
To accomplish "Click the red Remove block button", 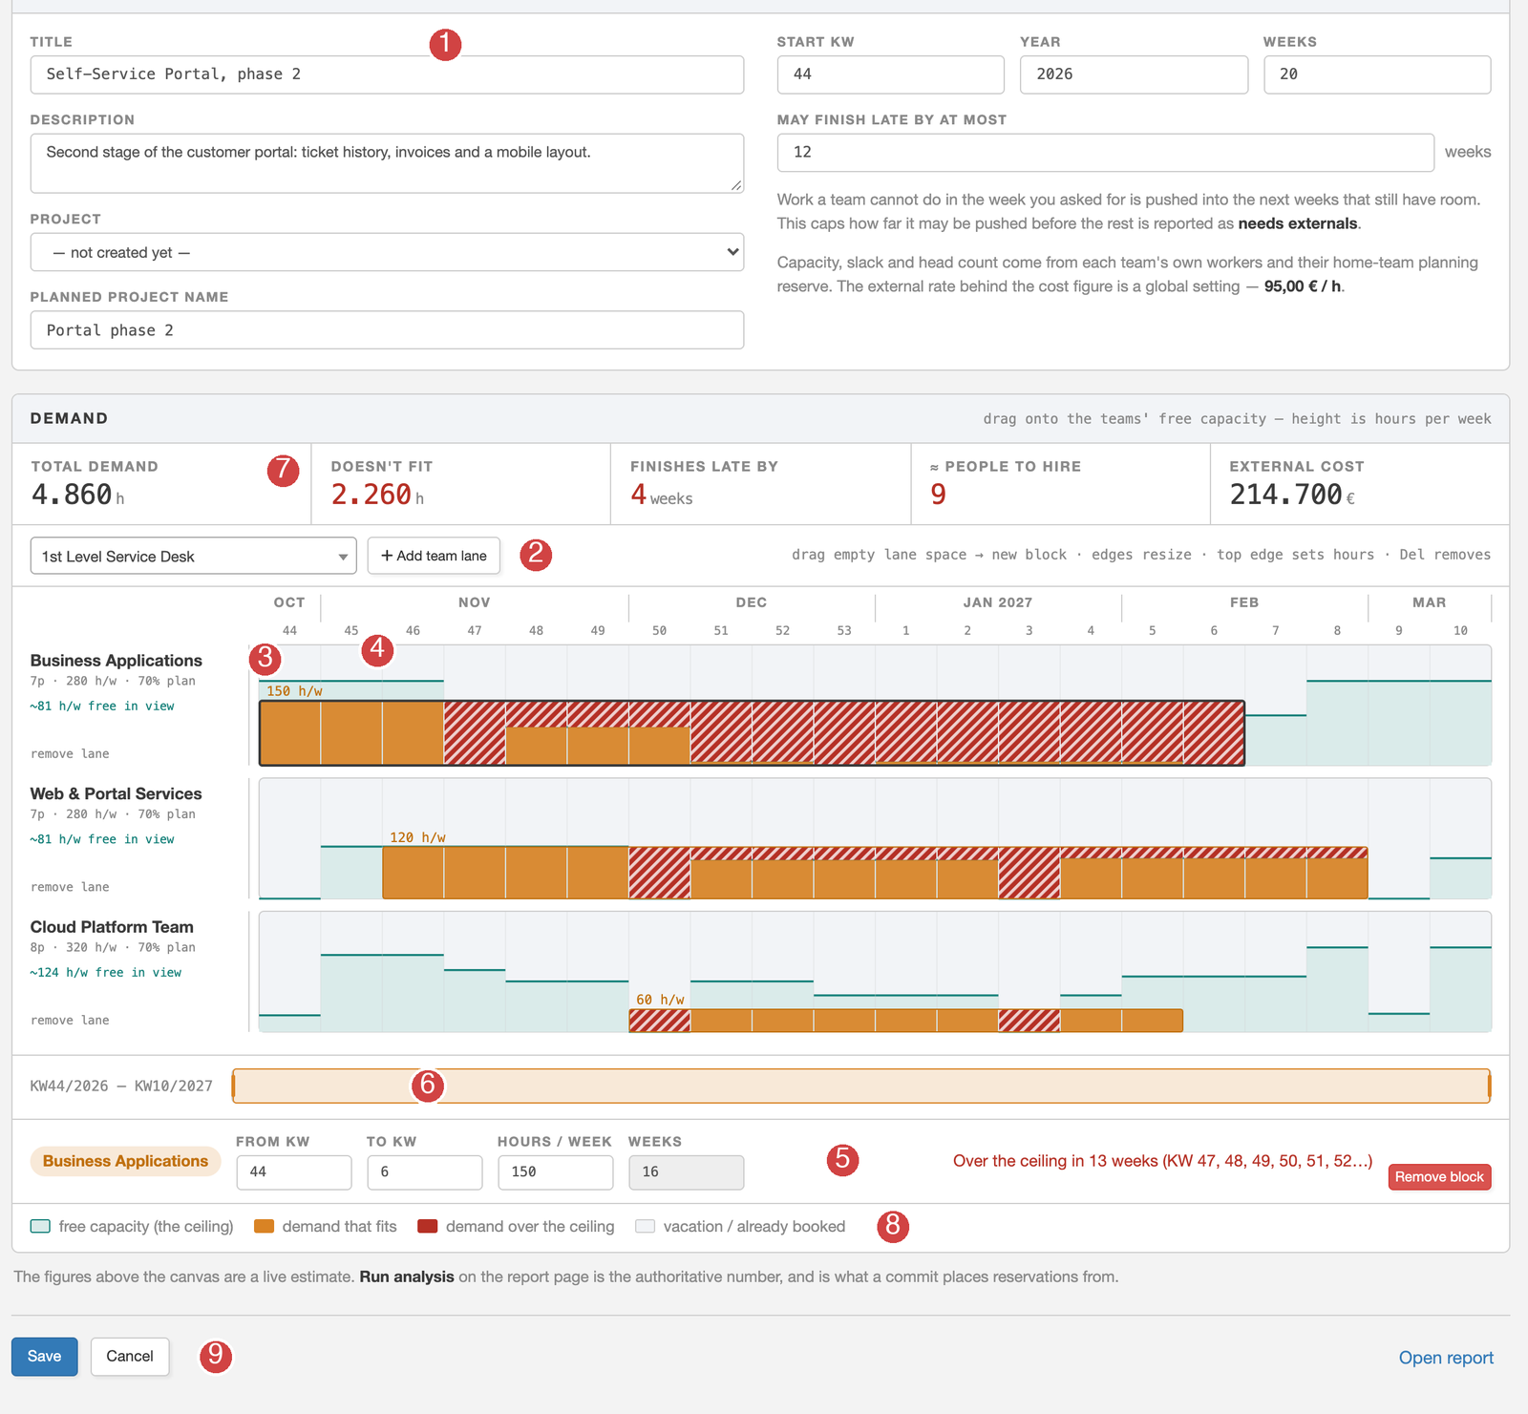I will pyautogui.click(x=1439, y=1177).
